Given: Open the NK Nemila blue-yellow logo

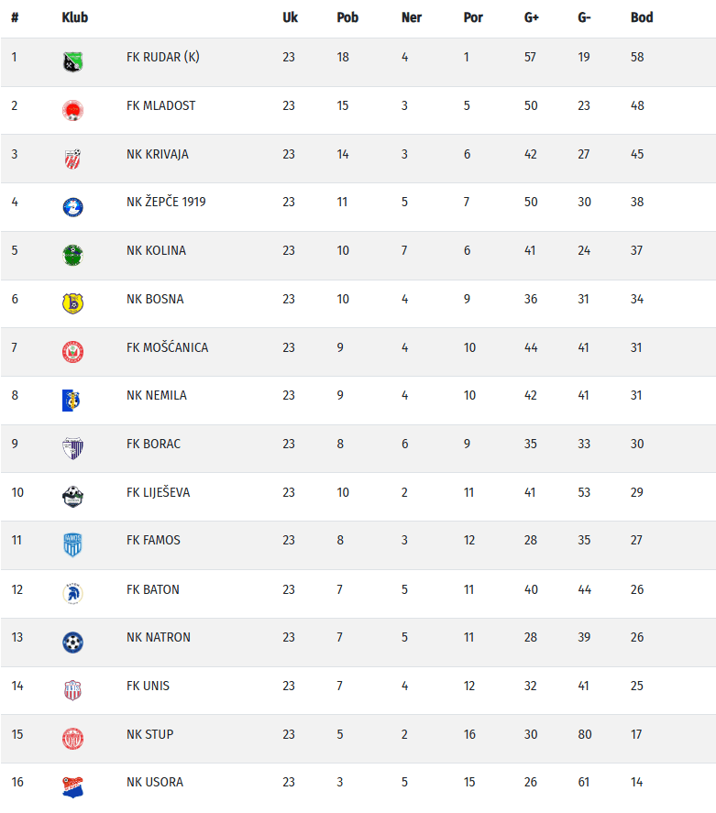Looking at the screenshot, I should [72, 401].
